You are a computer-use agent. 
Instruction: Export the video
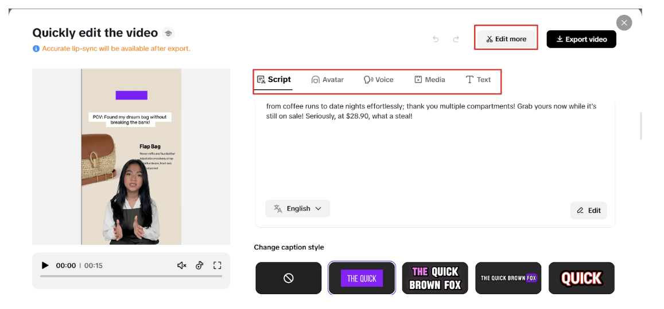pyautogui.click(x=581, y=39)
